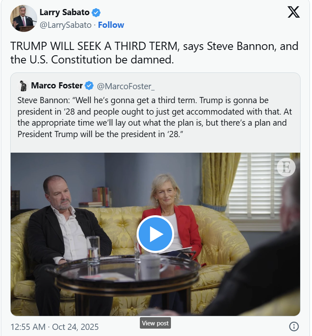Click Larry Sabato's verified badge
Screen dimensions: 312x336
tap(96, 12)
